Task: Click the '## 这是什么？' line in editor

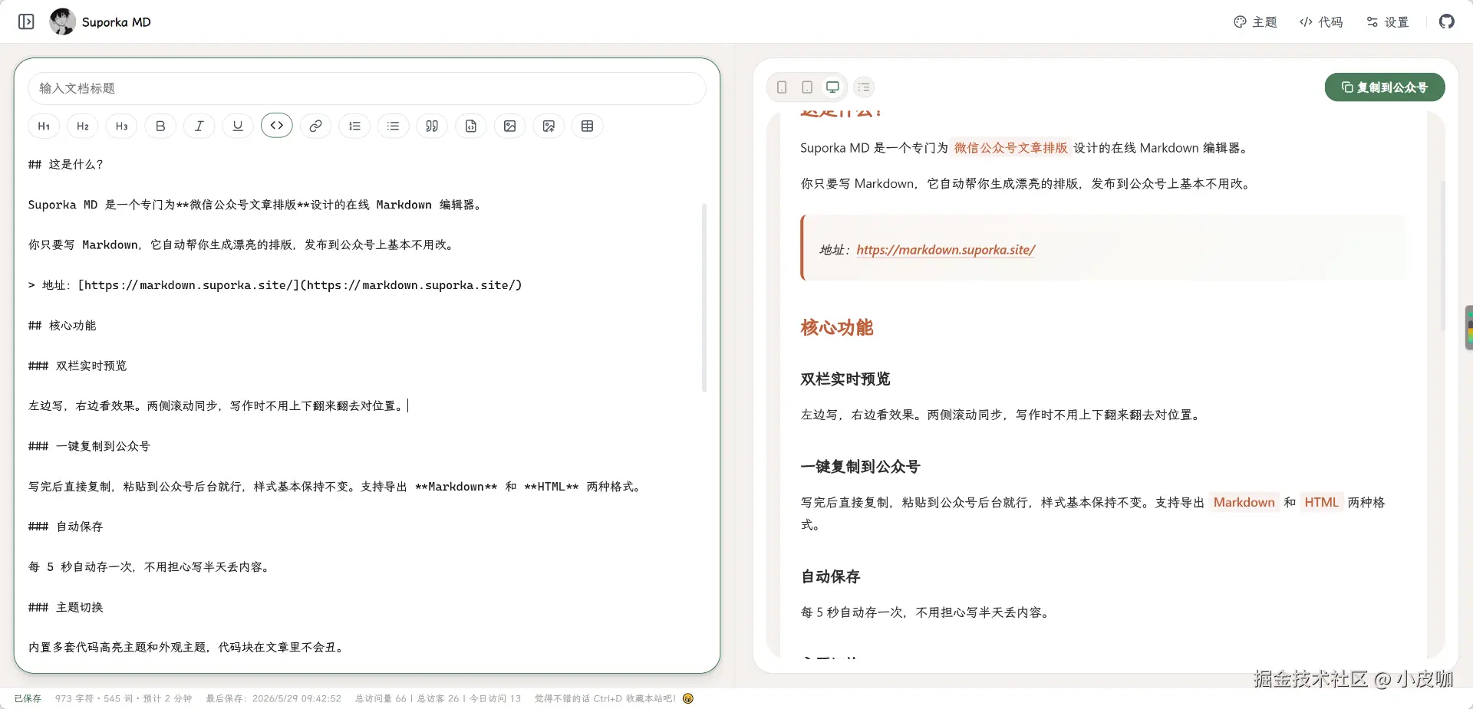Action: click(66, 164)
